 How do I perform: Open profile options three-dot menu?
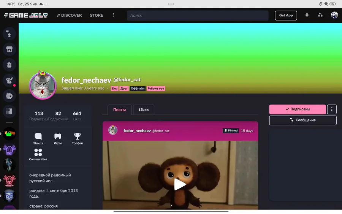[332, 109]
